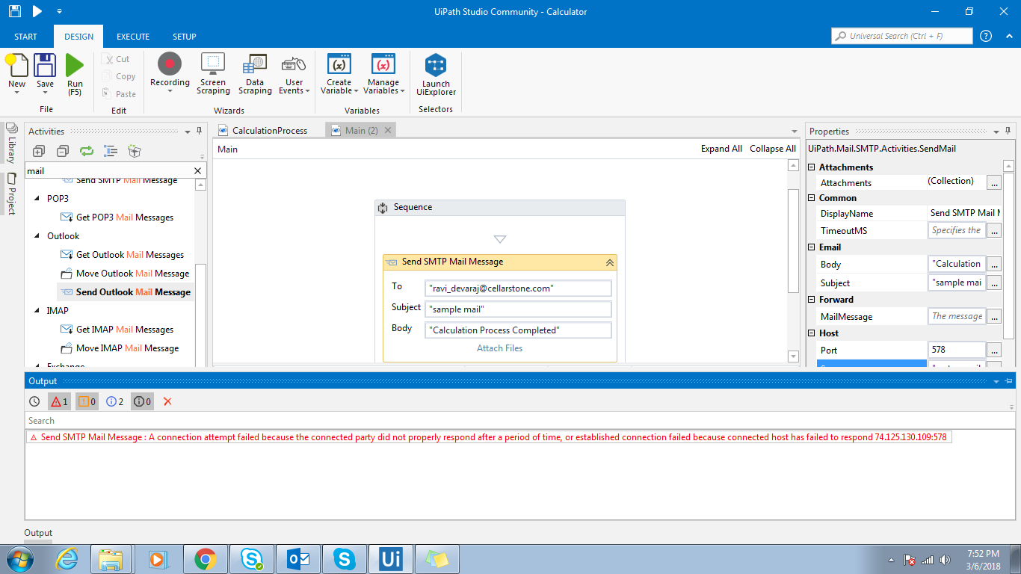Click the title bar quick save icon
Viewport: 1021px width, 574px height.
[x=15, y=11]
